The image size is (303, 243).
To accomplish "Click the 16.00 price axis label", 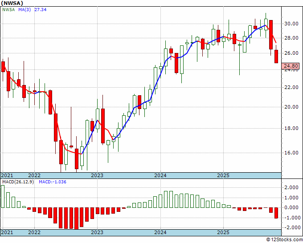I will [x=291, y=153].
